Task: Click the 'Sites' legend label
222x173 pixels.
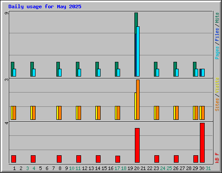Action: [217, 105]
